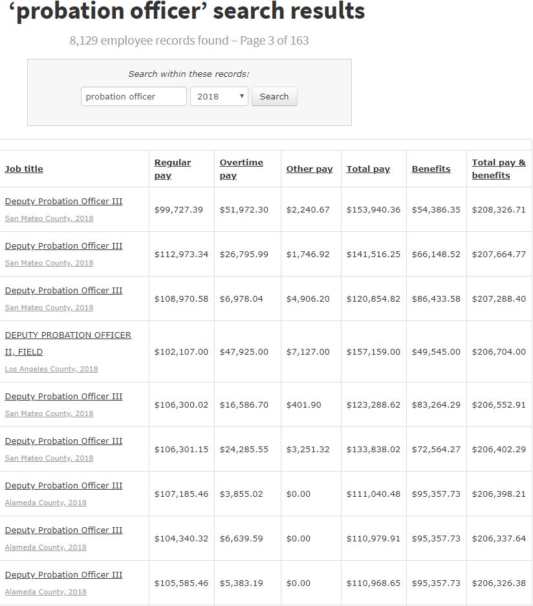Select regular pay value $102,107.00
This screenshot has width=533, height=606.
coord(181,351)
